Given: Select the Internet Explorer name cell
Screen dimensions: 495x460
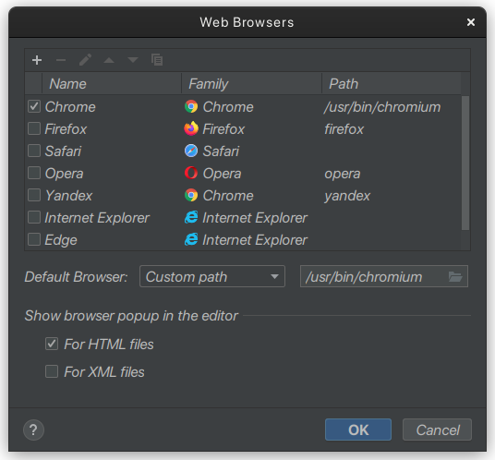Looking at the screenshot, I should (x=97, y=218).
